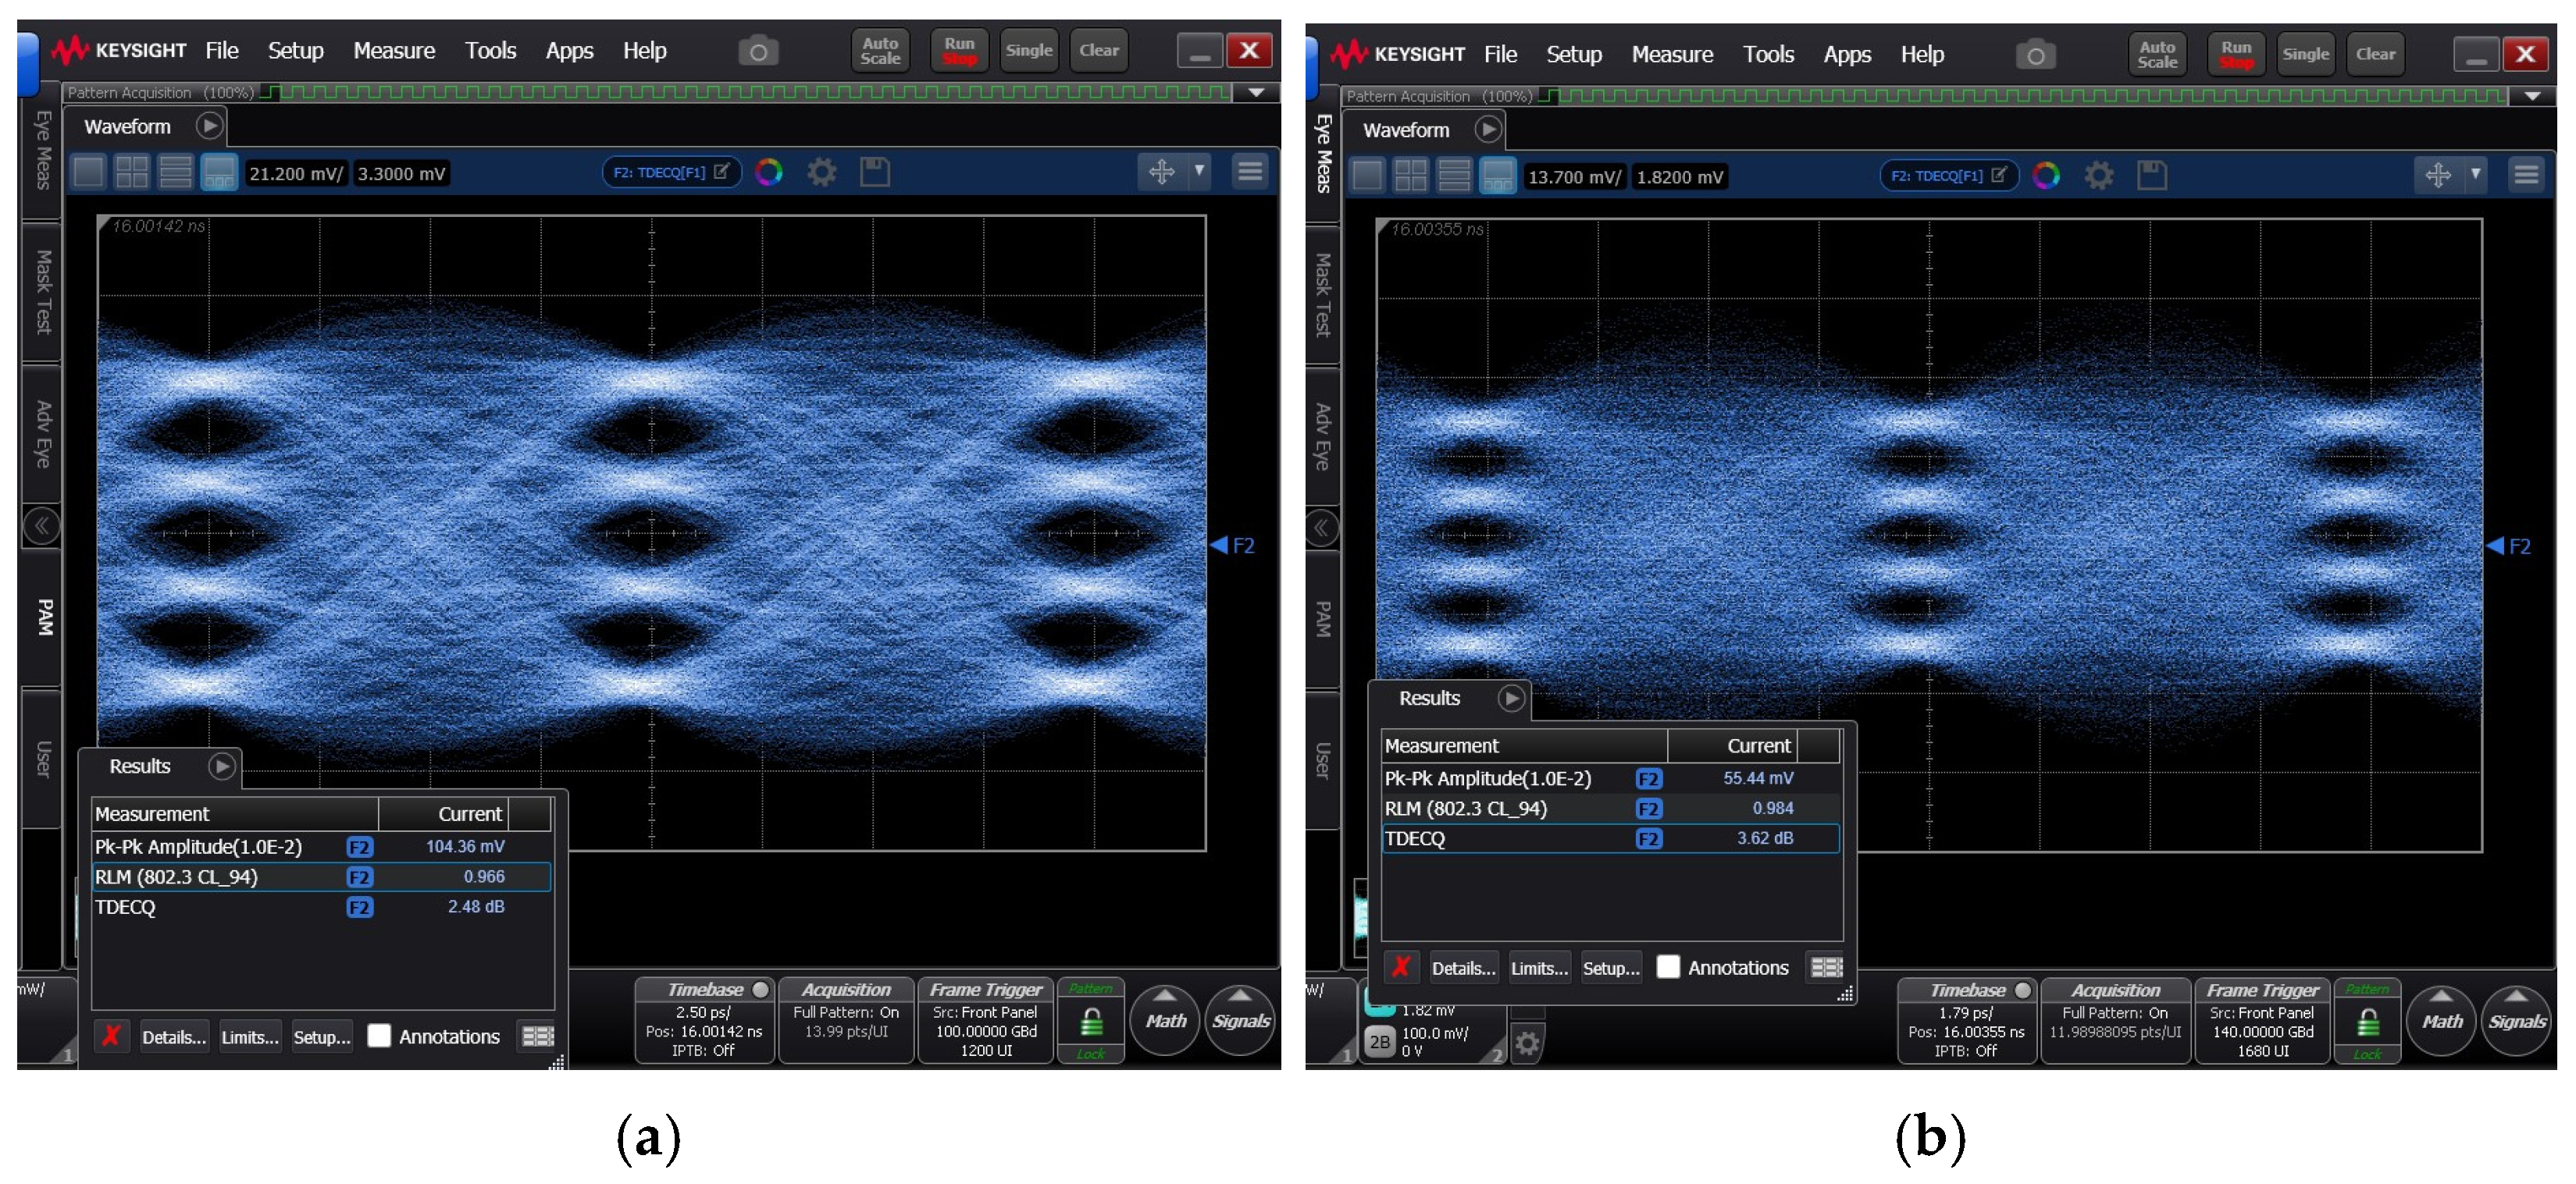Open waveform settings gear in window (b)
The image size is (2576, 1184).
click(2099, 177)
